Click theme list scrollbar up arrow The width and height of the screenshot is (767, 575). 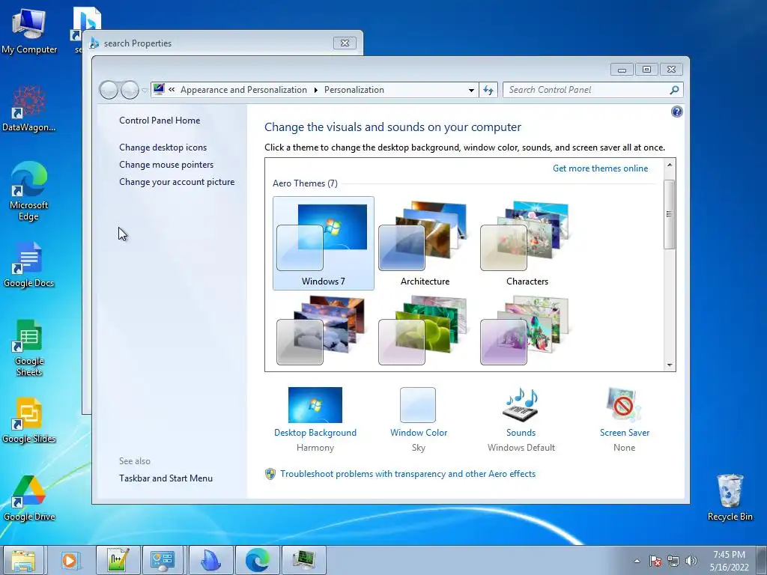tap(669, 165)
